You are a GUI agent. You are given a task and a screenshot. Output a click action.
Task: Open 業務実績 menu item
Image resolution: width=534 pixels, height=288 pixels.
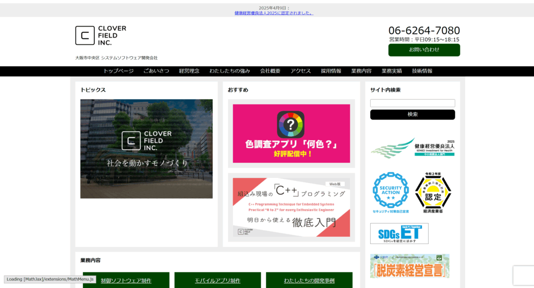(x=392, y=71)
